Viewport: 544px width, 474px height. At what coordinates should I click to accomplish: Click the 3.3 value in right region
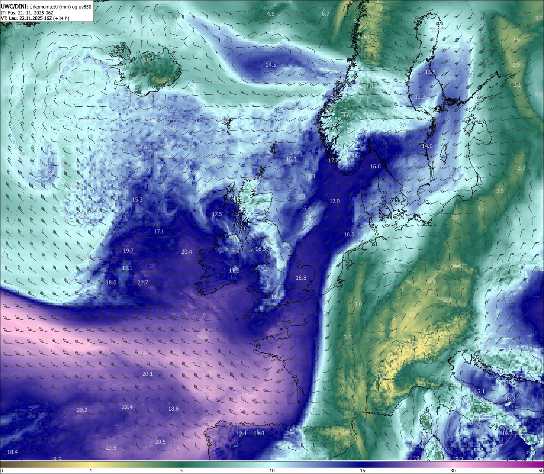point(521,168)
